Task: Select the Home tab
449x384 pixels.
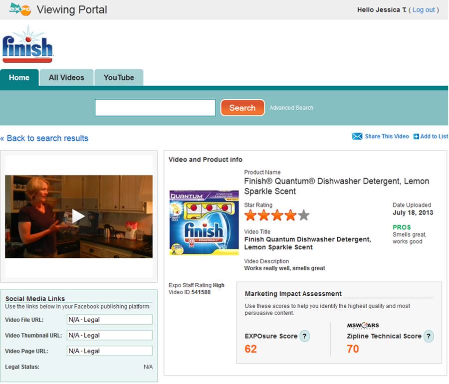Action: [19, 77]
